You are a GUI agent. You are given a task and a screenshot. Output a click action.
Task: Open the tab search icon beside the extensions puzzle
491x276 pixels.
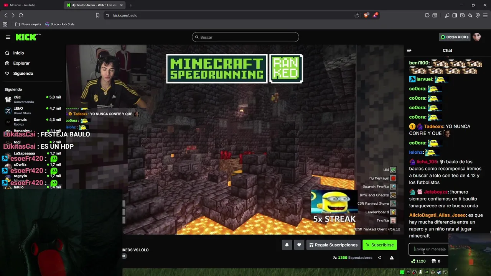(x=435, y=15)
